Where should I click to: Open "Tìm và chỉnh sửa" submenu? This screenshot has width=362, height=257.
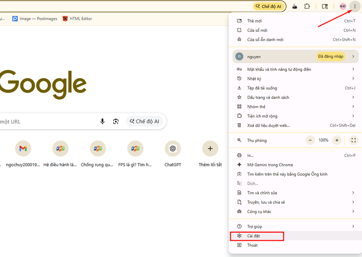[295, 193]
